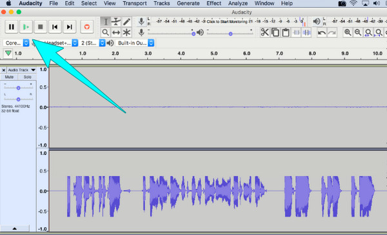387x235 pixels.
Task: Skip to start of track
Action: tap(55, 26)
